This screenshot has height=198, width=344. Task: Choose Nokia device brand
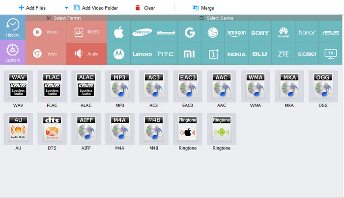pos(236,54)
